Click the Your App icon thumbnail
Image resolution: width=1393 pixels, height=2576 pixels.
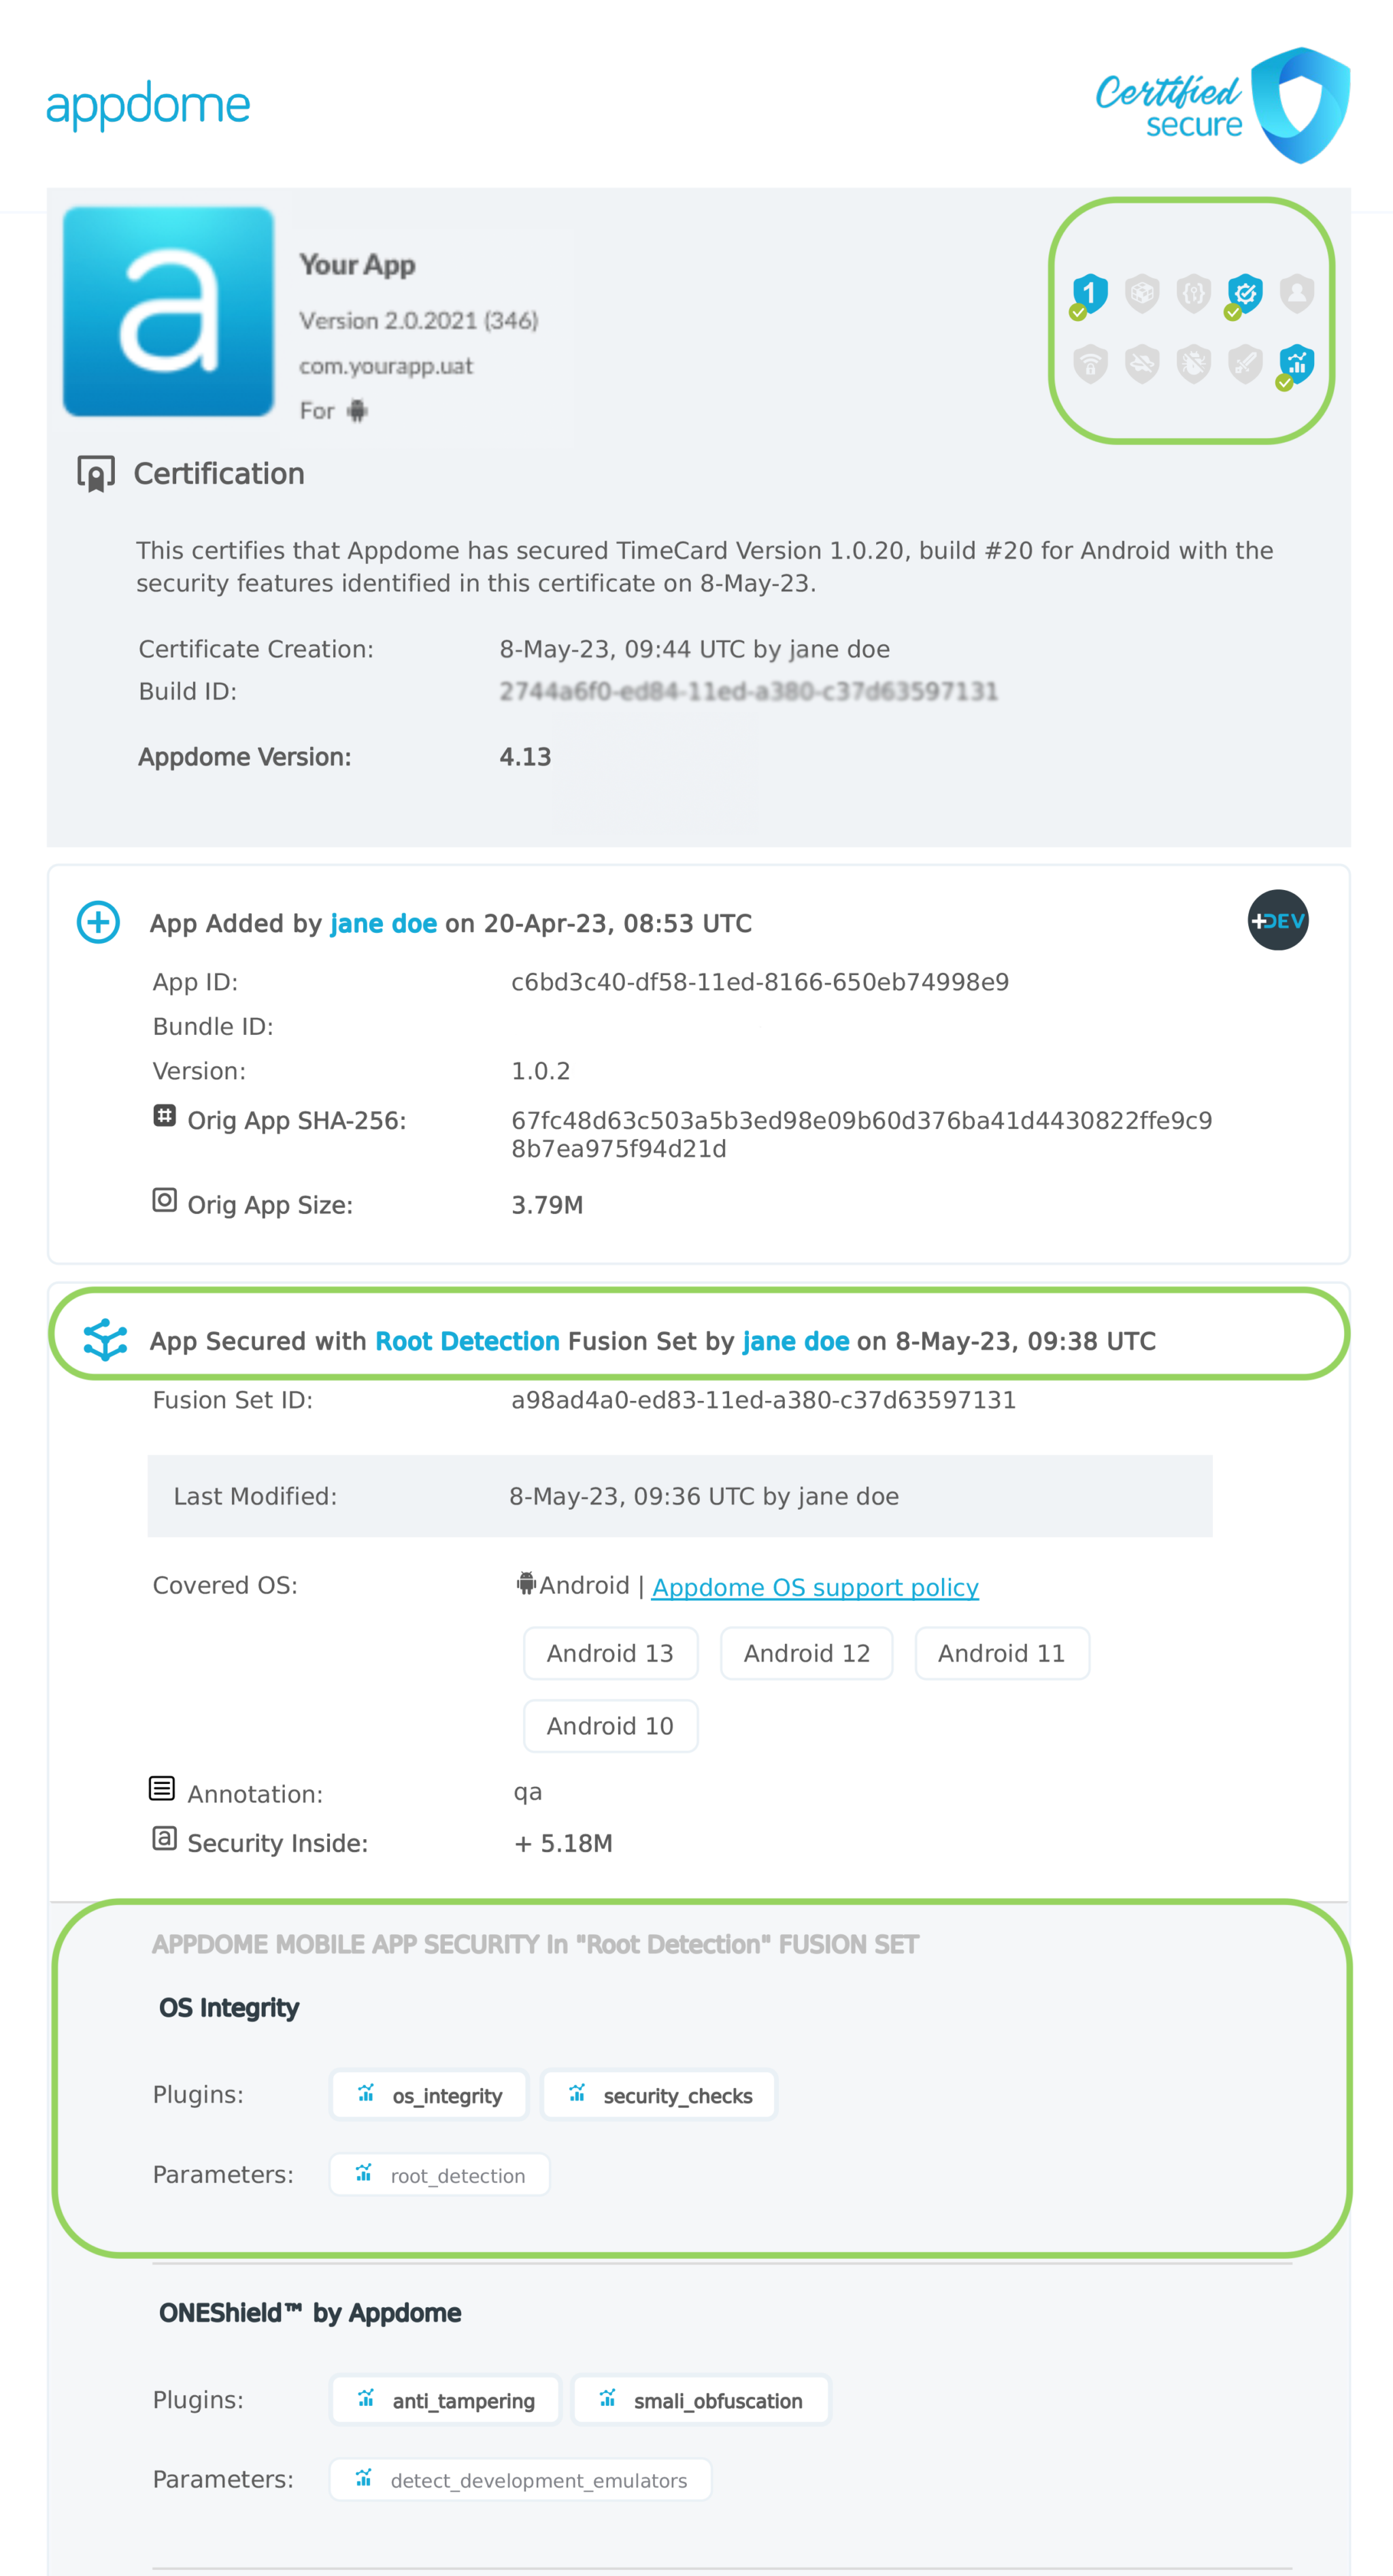[x=168, y=311]
